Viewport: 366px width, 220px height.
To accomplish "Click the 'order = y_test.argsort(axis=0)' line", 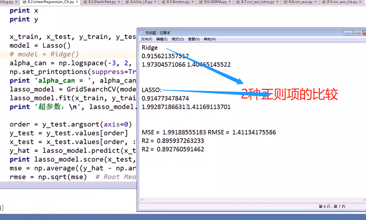I will point(71,124).
